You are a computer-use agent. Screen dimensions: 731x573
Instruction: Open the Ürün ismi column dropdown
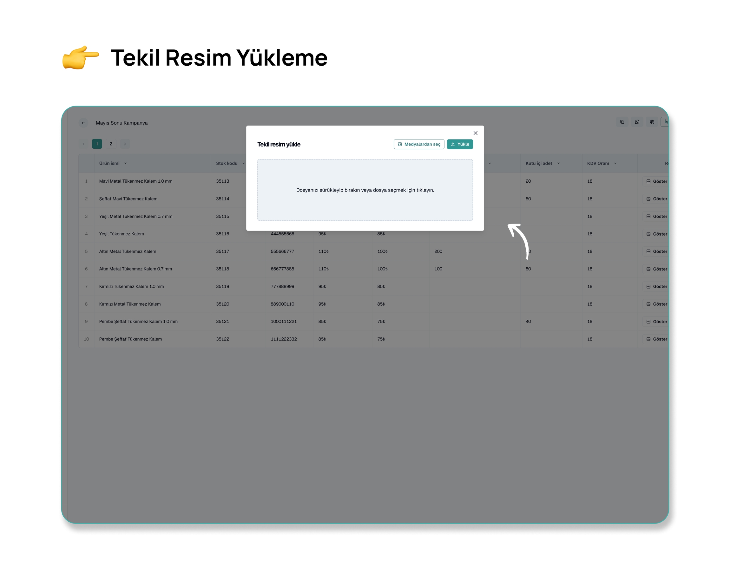[126, 163]
